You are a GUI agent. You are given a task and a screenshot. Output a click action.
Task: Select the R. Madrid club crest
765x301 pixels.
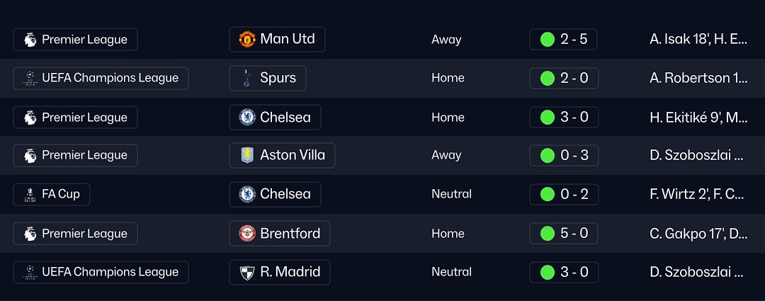pos(246,272)
